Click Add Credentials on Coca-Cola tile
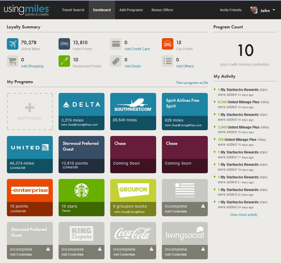281x263 pixels. click(124, 254)
